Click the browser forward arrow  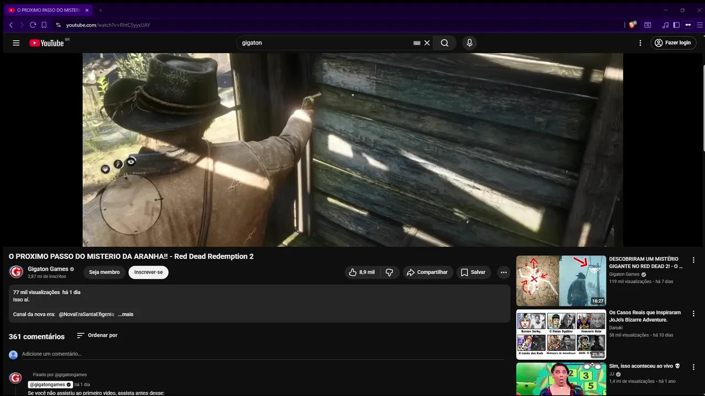tap(22, 25)
